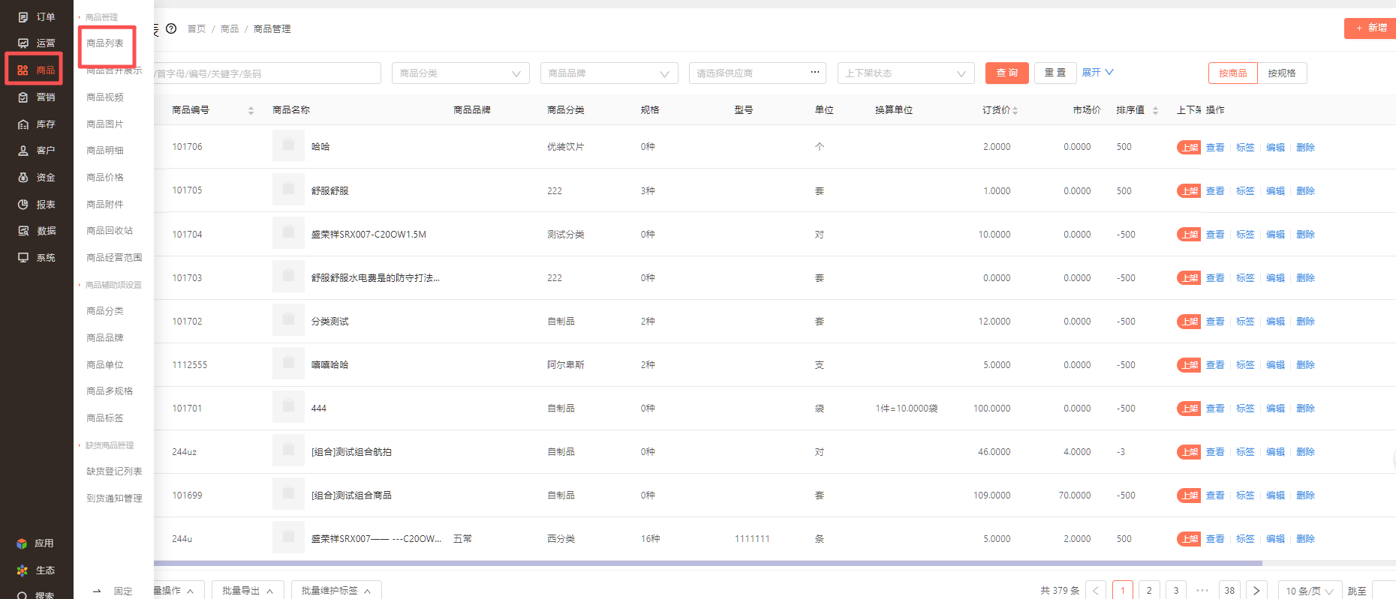This screenshot has width=1396, height=599.
Task: Open the 资金 funds sidebar icon
Action: (23, 178)
